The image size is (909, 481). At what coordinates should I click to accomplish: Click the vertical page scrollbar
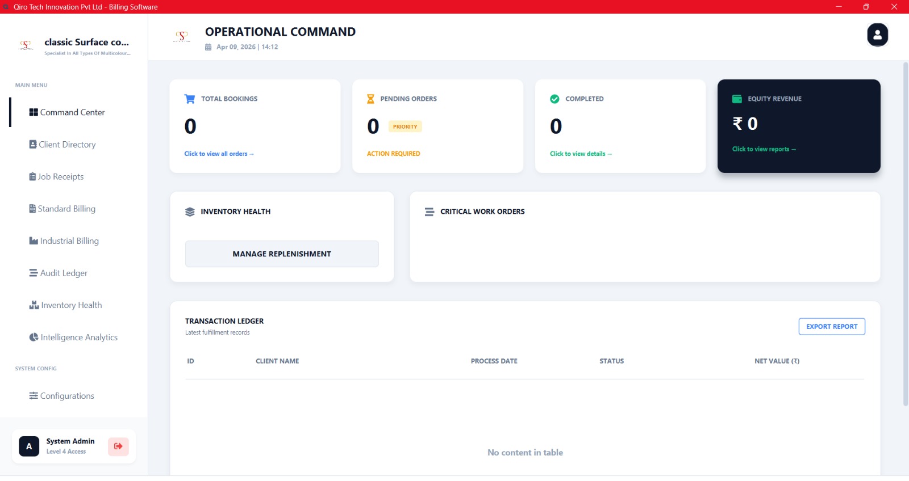906,234
